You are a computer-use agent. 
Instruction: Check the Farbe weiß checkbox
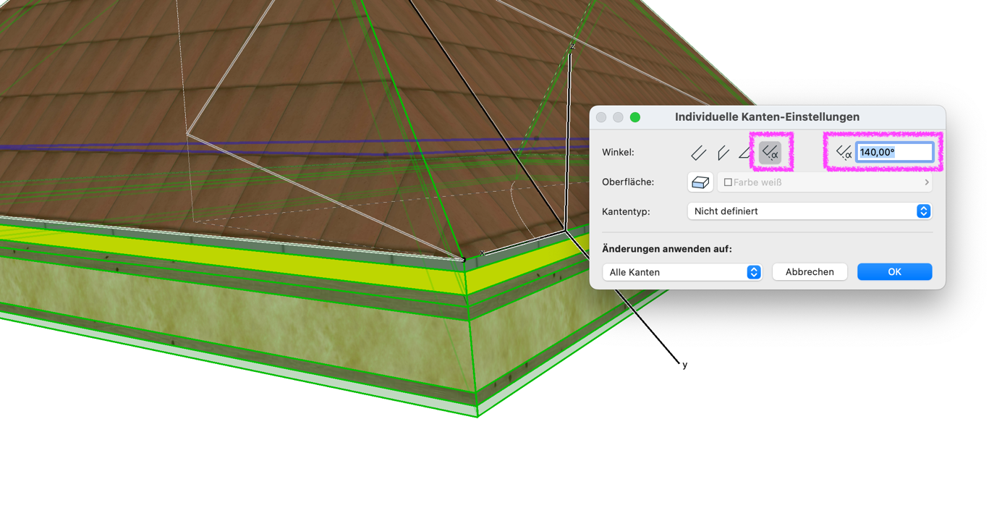[728, 182]
